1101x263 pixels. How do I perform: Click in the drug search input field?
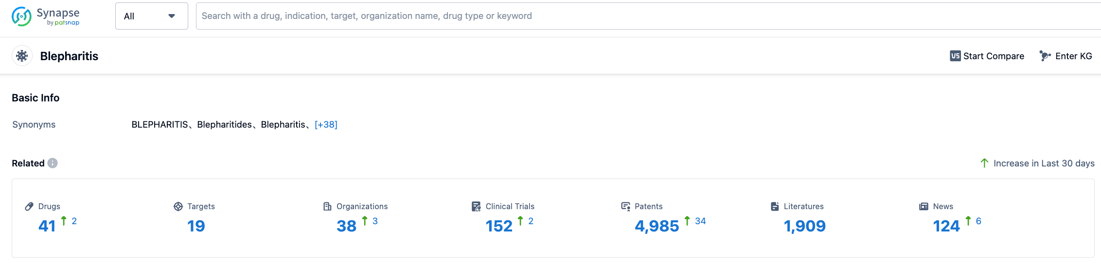coord(632,16)
